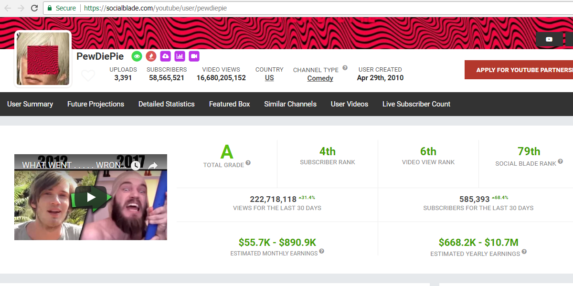Click the US country link
The image size is (573, 286).
[269, 78]
